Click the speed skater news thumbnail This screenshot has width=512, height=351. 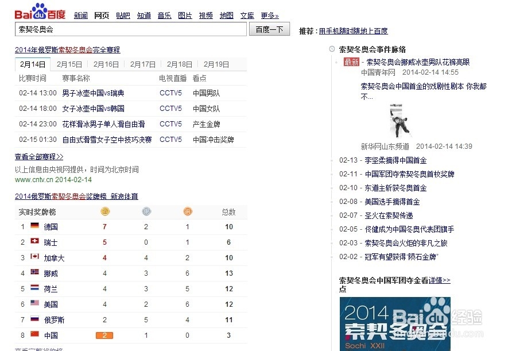pos(400,121)
